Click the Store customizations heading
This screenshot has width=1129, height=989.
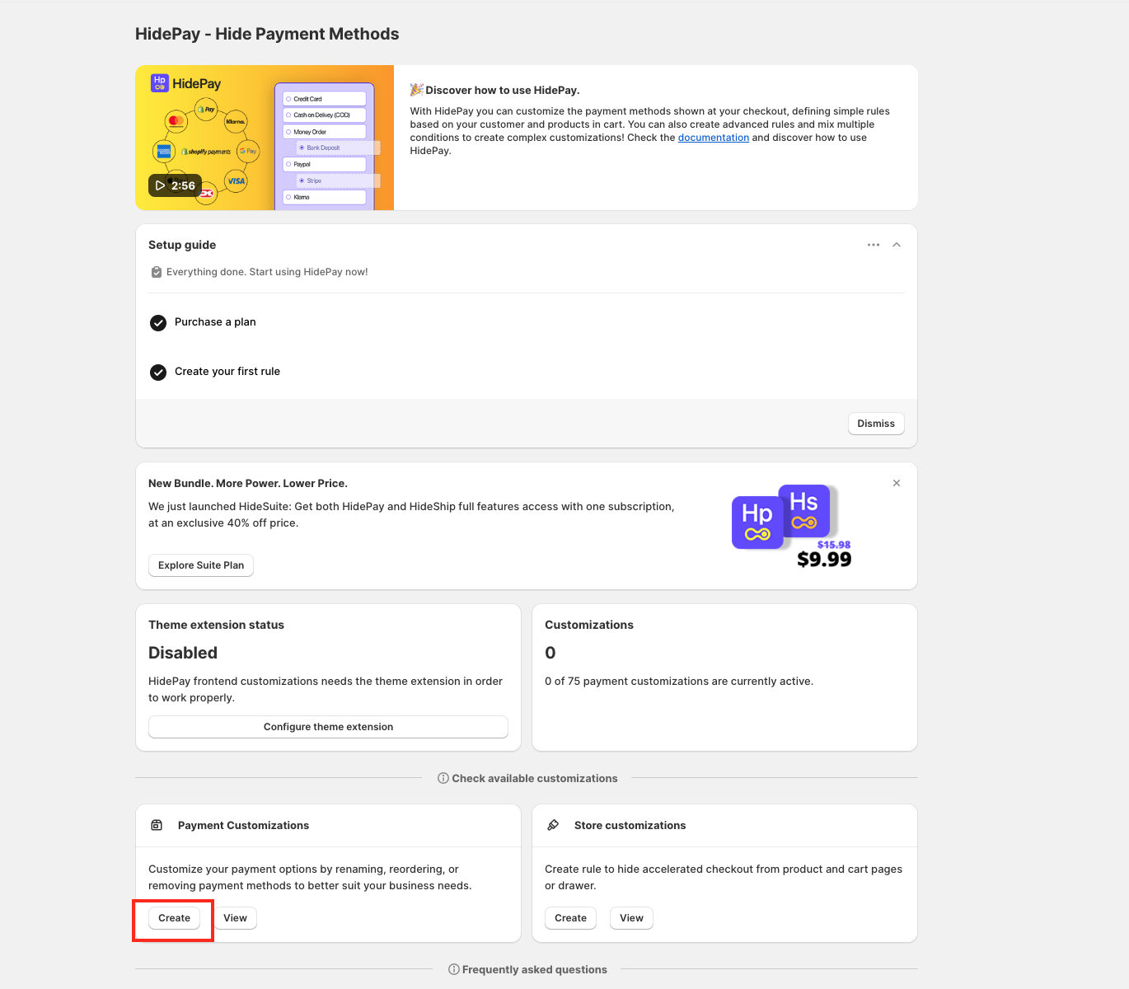630,825
